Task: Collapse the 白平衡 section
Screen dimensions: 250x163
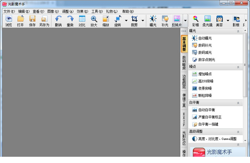Action: click(x=238, y=103)
